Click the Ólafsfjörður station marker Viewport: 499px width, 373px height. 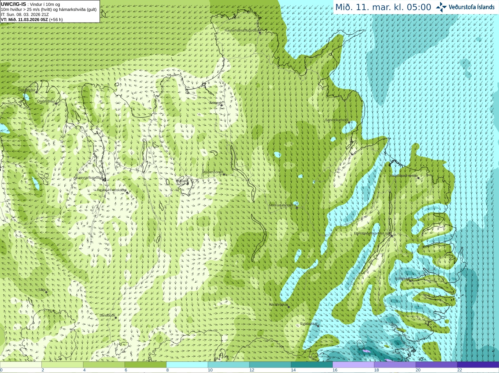pos(56,104)
